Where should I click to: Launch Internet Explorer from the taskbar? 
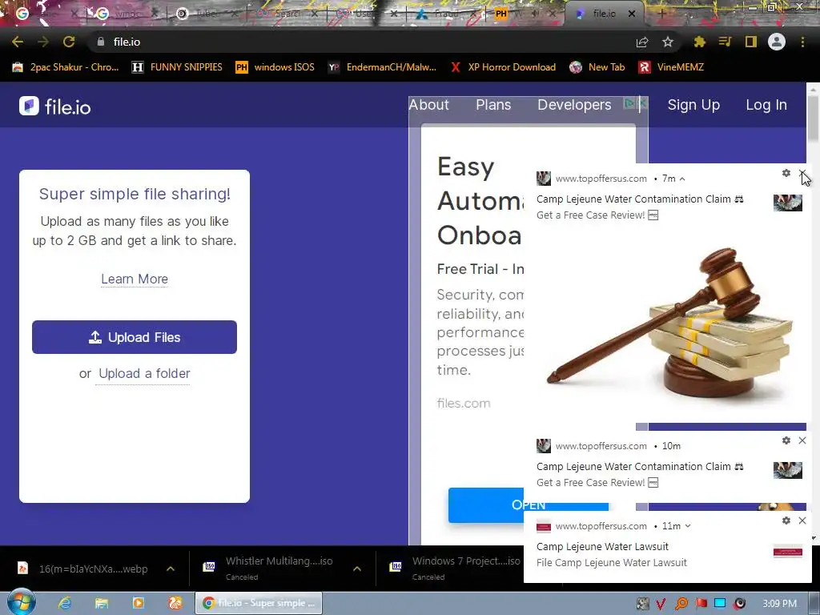pyautogui.click(x=65, y=604)
